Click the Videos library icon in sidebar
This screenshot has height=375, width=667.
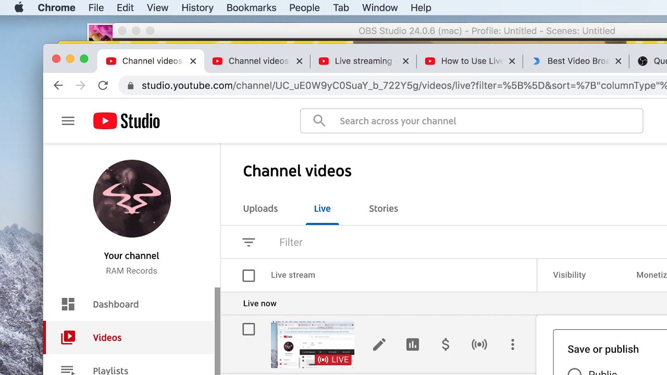[x=68, y=337]
